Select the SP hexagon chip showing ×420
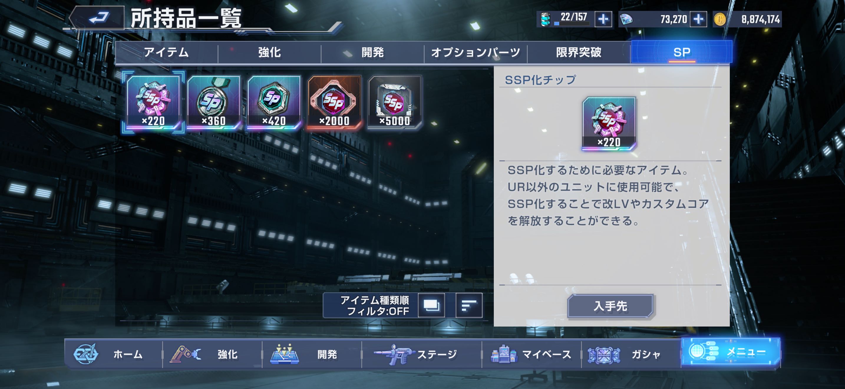 pyautogui.click(x=274, y=102)
